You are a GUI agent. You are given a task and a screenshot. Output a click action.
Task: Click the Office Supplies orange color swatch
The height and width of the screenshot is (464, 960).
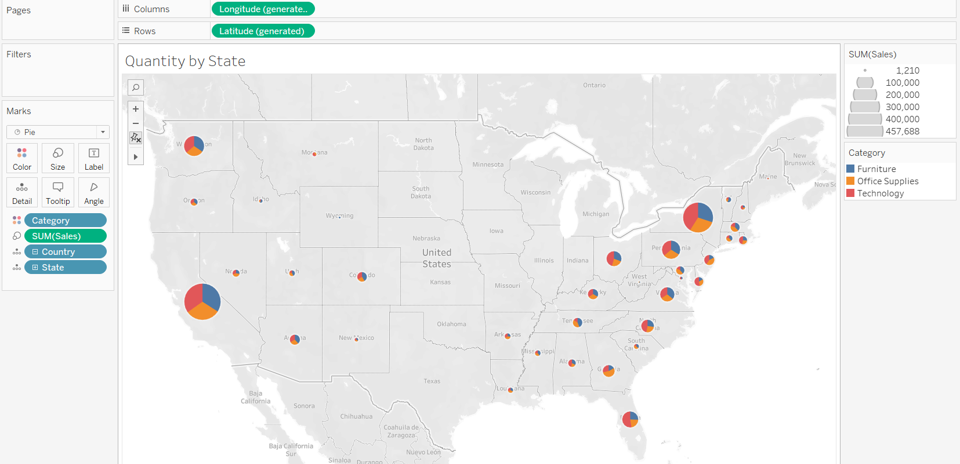[850, 181]
